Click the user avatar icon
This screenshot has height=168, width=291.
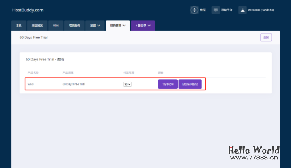(243, 10)
